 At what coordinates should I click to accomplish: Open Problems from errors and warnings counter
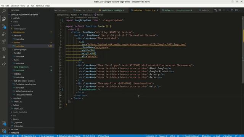[89, 136]
